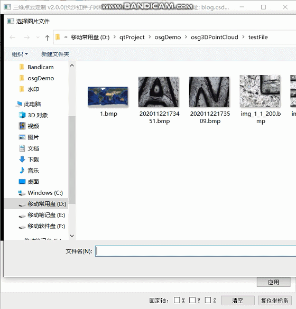
Task: Select 20201122173451.bmp thumbnail
Action: click(x=159, y=92)
